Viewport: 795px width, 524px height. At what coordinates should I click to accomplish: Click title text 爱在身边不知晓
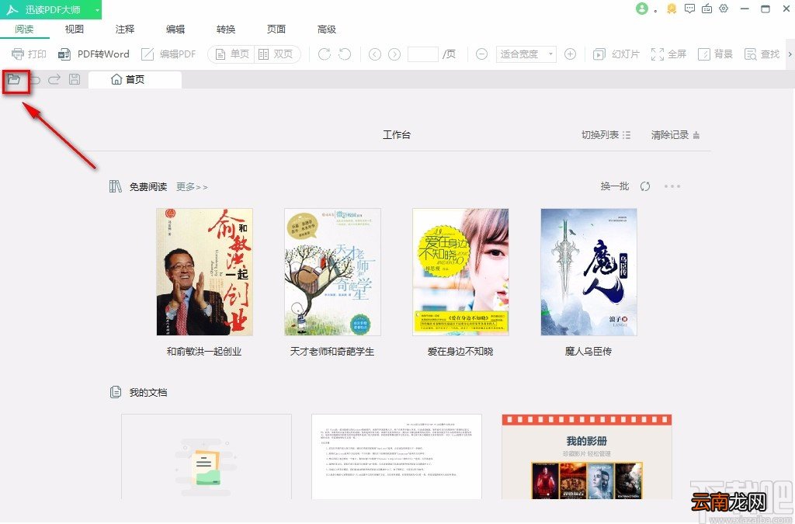tap(460, 351)
